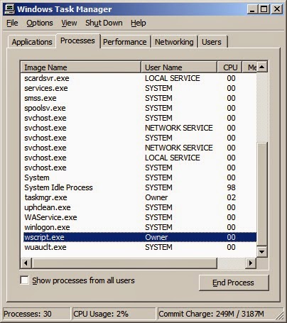Image resolution: width=287 pixels, height=323 pixels.
Task: Open the File menu
Action: [x=12, y=23]
